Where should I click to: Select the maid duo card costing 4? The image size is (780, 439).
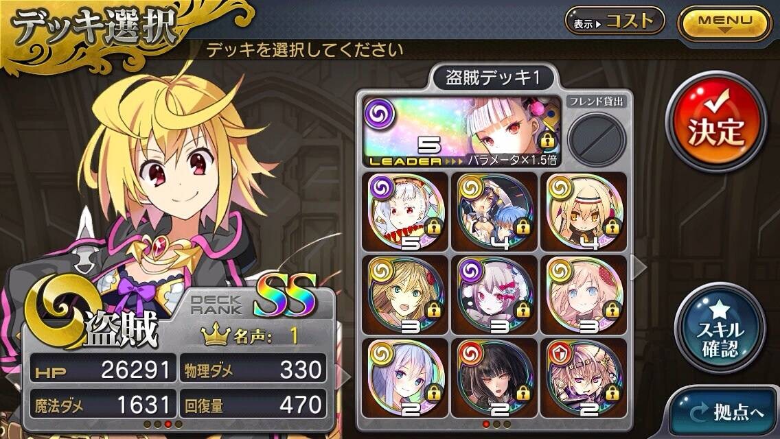tap(494, 211)
